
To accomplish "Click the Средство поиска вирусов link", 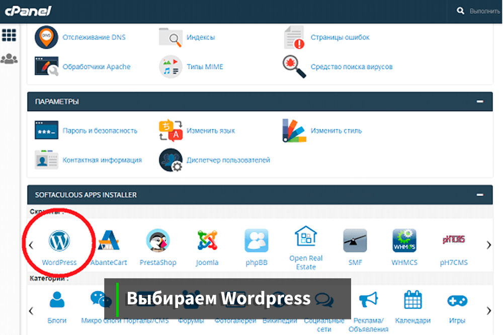I will pos(352,67).
